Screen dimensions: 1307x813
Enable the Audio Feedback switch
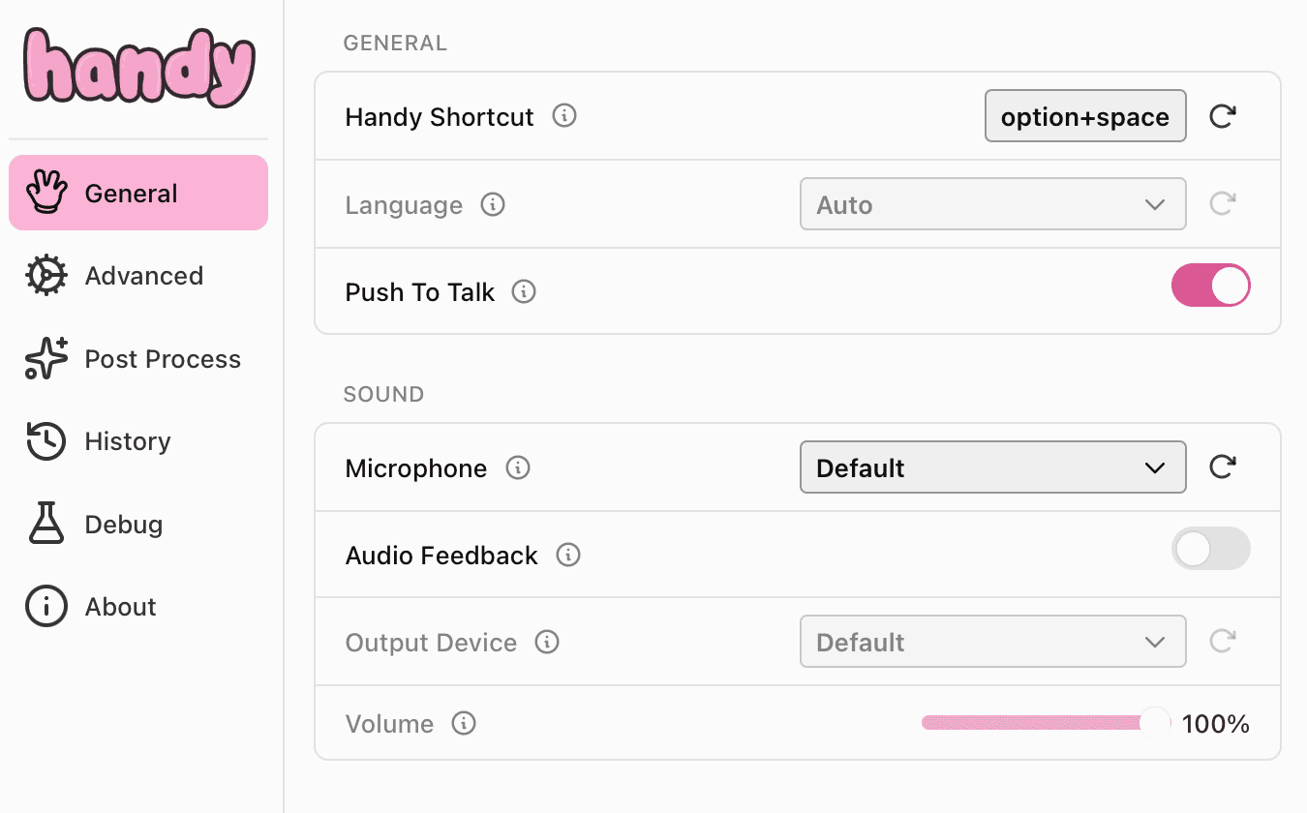pos(1210,549)
